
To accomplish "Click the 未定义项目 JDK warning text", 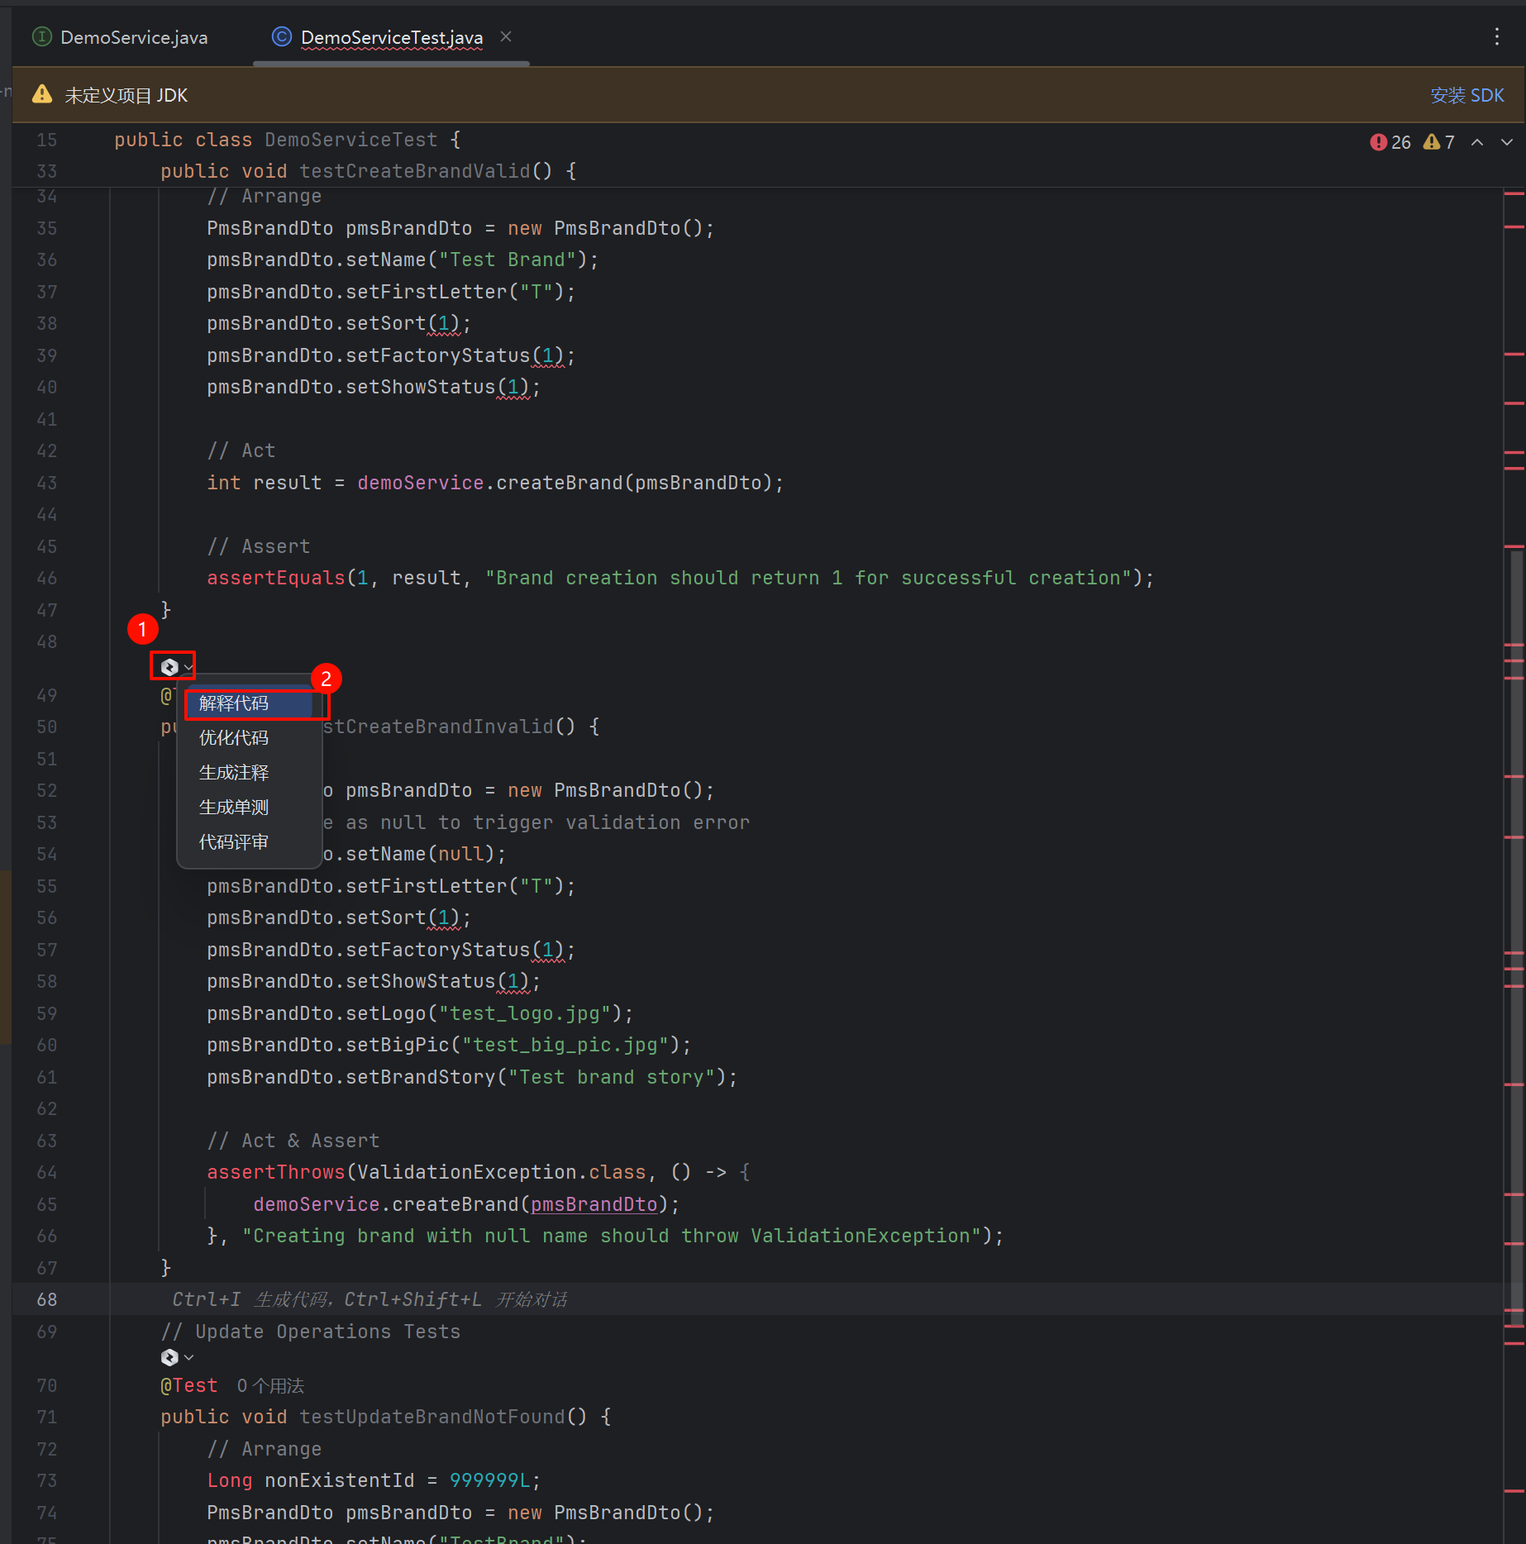I will 126,95.
